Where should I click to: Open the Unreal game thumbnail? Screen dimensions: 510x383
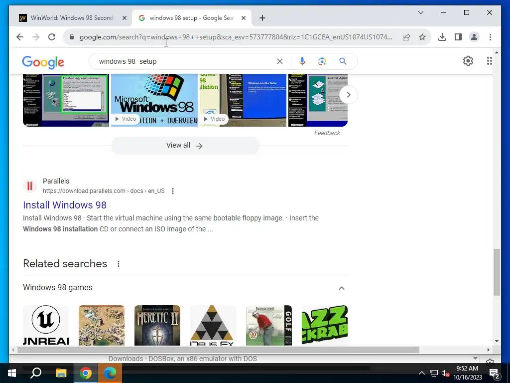46,325
